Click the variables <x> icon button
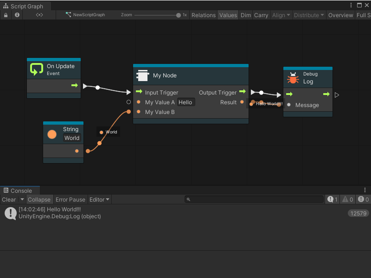Viewport: 371px width, 278px height. (39, 15)
